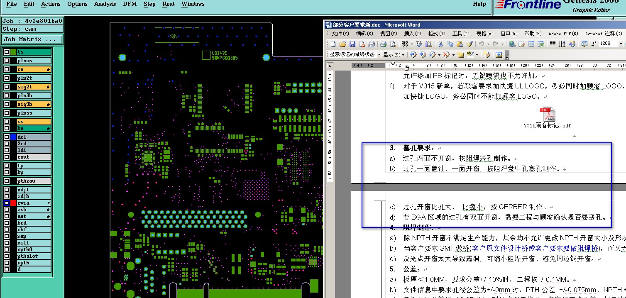Screen dimensions: 626x298
Task: Toggle the checkbox for layer sig3b
Action: (x=7, y=104)
